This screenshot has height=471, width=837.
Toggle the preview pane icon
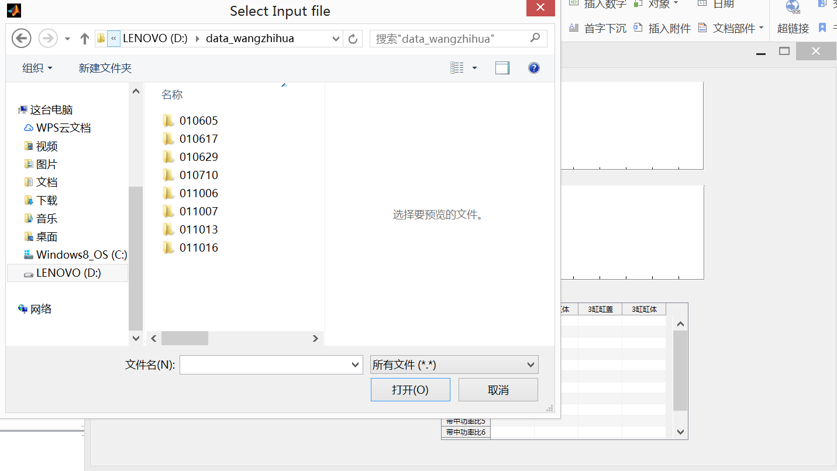[502, 68]
